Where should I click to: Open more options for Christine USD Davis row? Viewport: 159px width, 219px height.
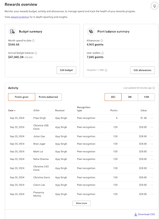[152, 127]
